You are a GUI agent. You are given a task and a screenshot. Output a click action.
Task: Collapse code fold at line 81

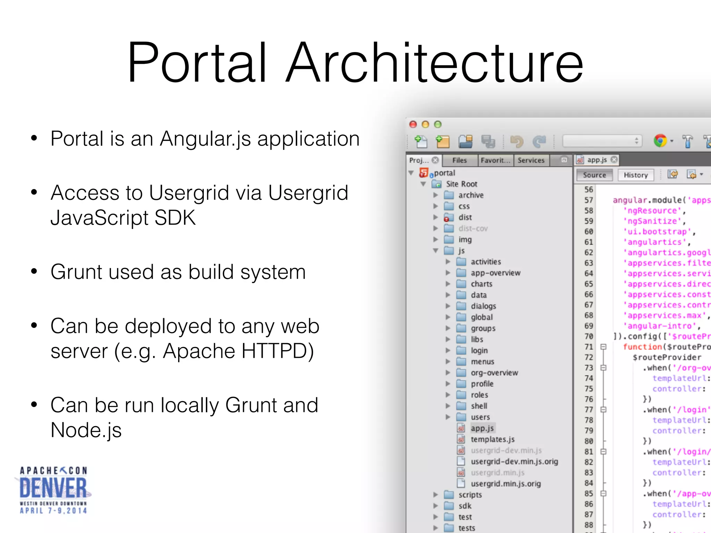coord(603,451)
